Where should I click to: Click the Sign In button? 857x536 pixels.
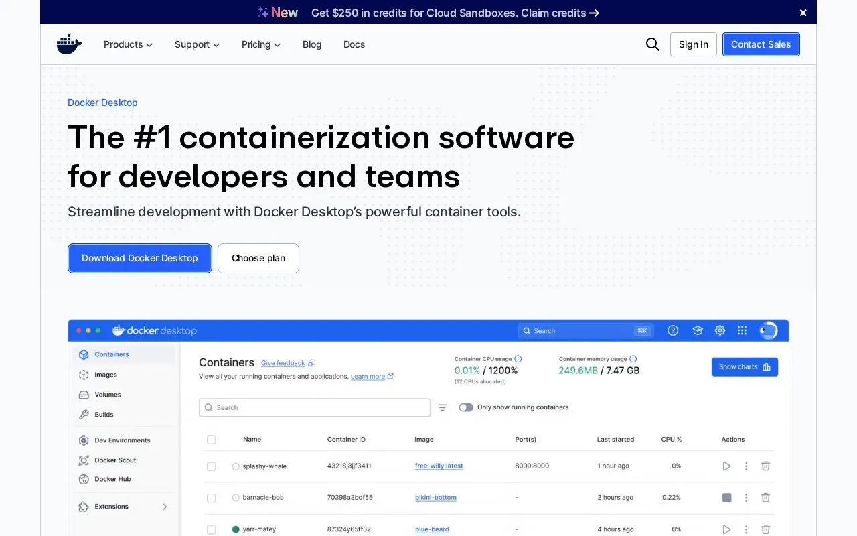[x=694, y=44]
